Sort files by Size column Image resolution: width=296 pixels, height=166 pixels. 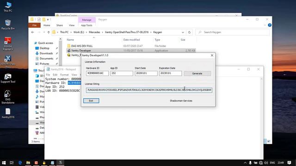(183, 40)
